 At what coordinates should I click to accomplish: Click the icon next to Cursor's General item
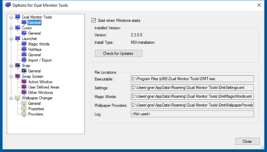click(x=24, y=33)
